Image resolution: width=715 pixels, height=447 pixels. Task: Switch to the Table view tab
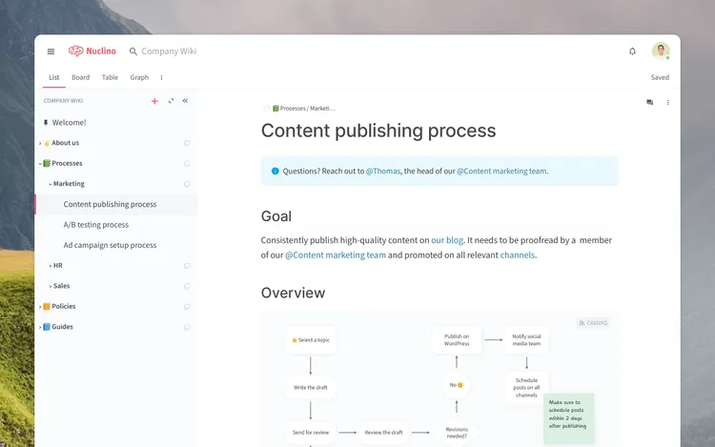click(110, 77)
